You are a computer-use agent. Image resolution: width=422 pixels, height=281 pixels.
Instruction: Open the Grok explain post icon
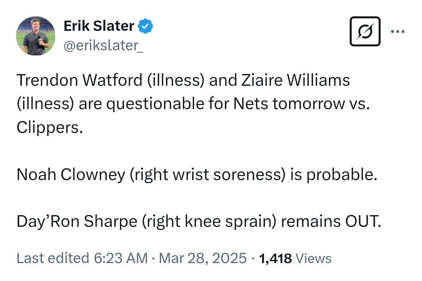coord(365,32)
